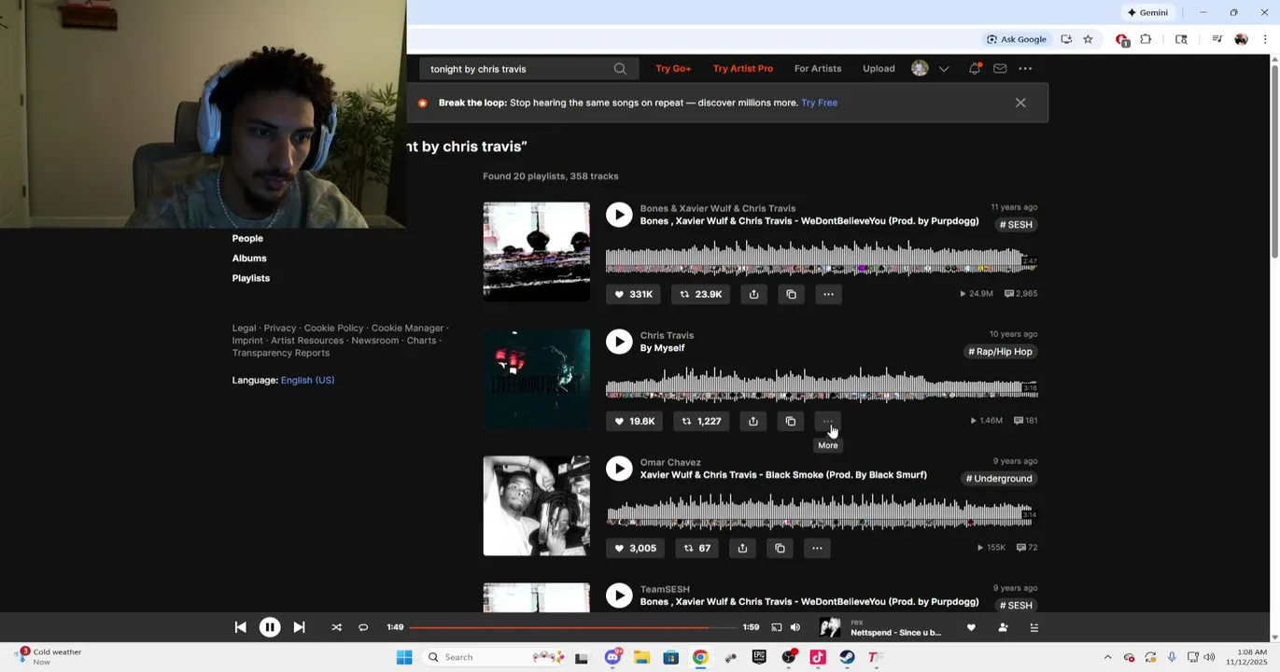Open For Artists in the header

(x=818, y=68)
